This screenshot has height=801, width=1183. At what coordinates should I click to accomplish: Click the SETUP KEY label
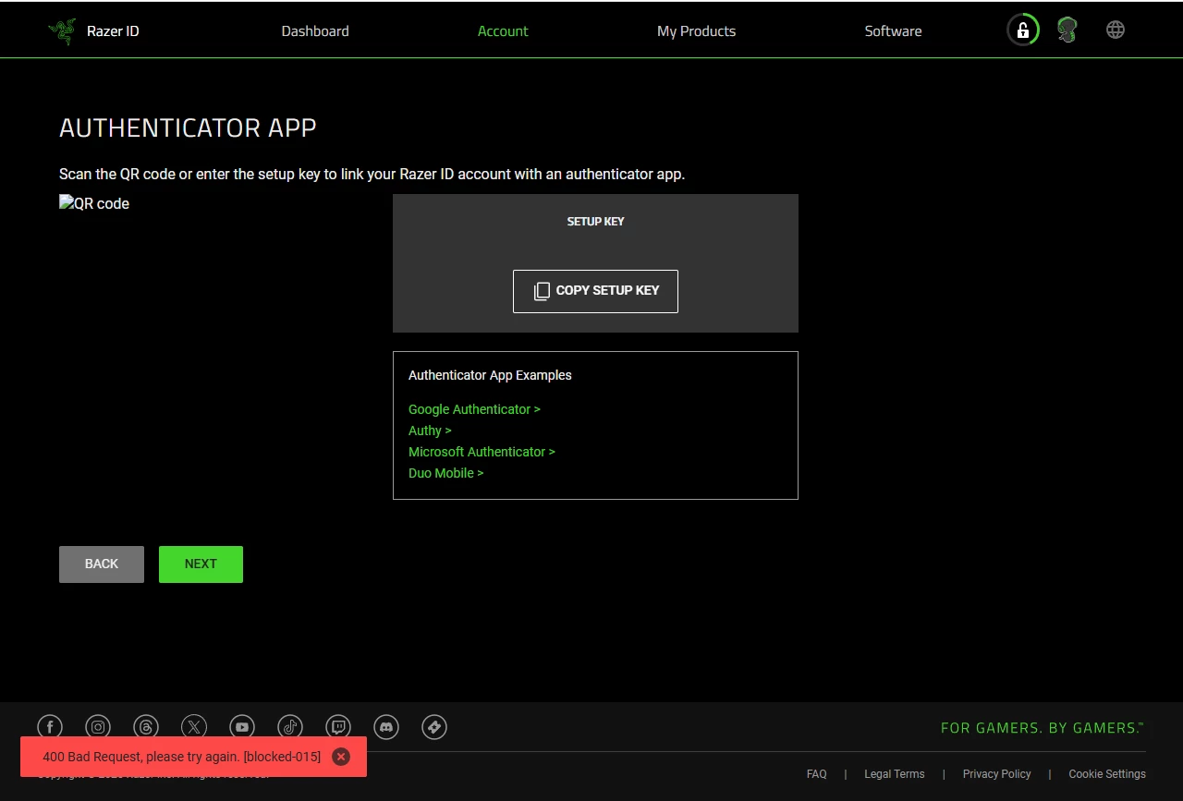[595, 222]
